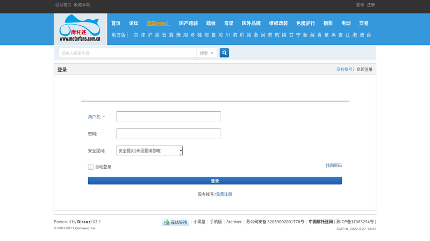Open the 弯梁 nav item
430x241 pixels.
229,23
